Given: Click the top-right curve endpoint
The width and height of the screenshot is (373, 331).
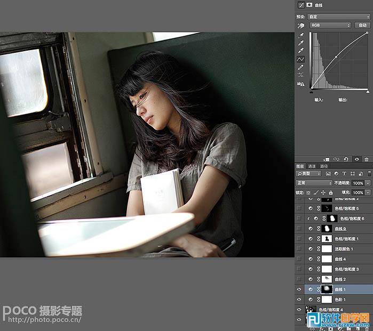Looking at the screenshot, I should 367,33.
